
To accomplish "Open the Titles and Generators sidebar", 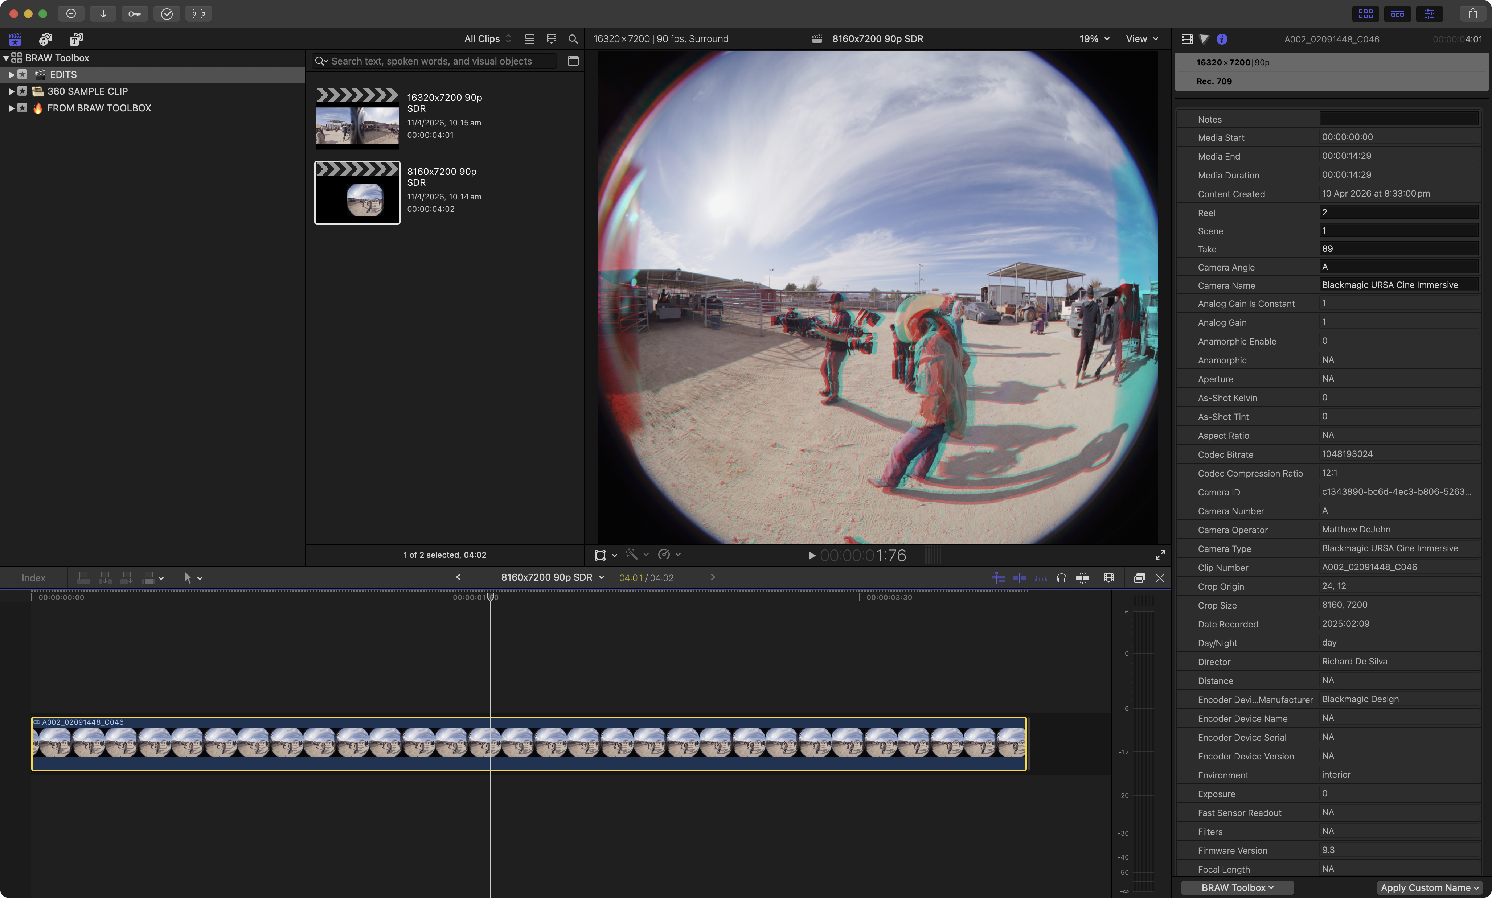I will click(76, 39).
